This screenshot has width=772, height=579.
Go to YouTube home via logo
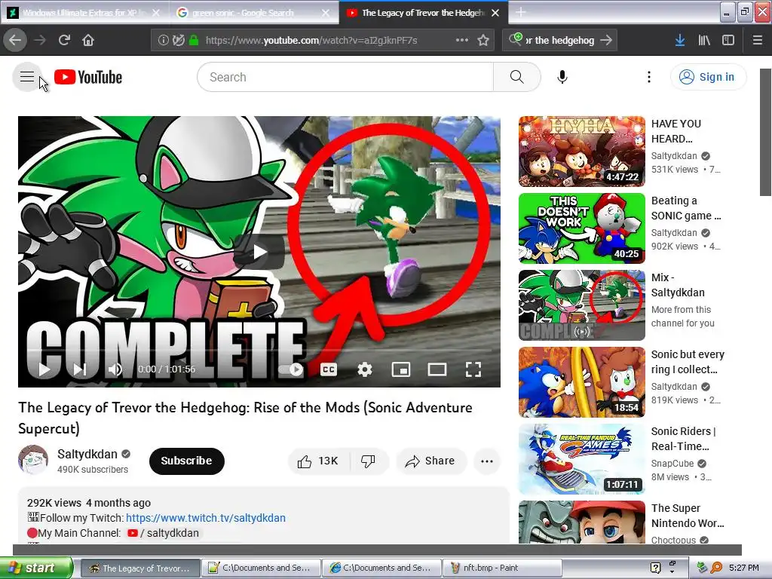pos(88,78)
